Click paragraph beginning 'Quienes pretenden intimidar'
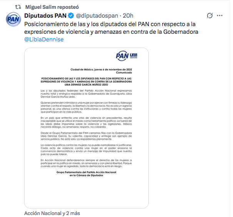This screenshot has height=217, width=233. pyautogui.click(x=86, y=107)
